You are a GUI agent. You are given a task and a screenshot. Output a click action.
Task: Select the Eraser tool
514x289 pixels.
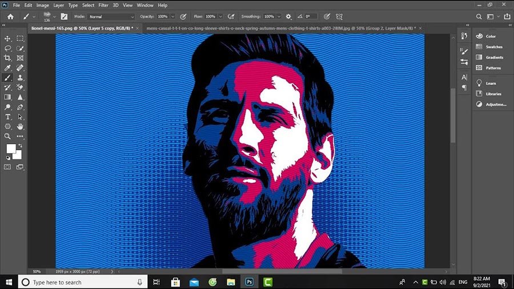pyautogui.click(x=20, y=87)
